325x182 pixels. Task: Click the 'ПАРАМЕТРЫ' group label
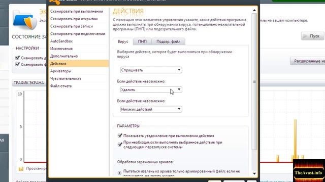[x=128, y=126]
